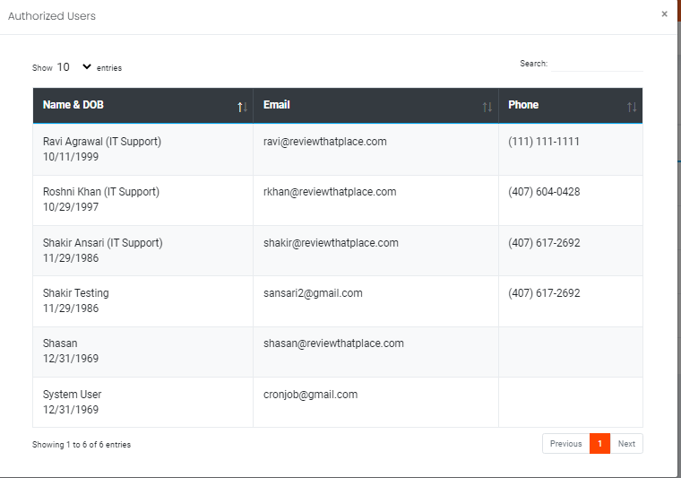This screenshot has width=681, height=478.
Task: Toggle Phone column sort arrows
Action: (x=632, y=107)
